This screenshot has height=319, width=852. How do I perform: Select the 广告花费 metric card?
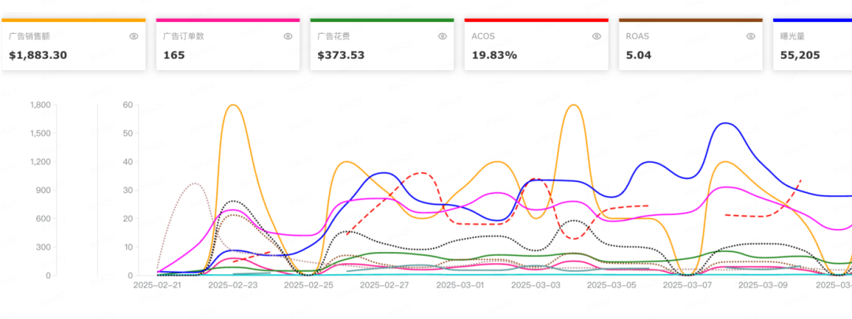pyautogui.click(x=382, y=44)
